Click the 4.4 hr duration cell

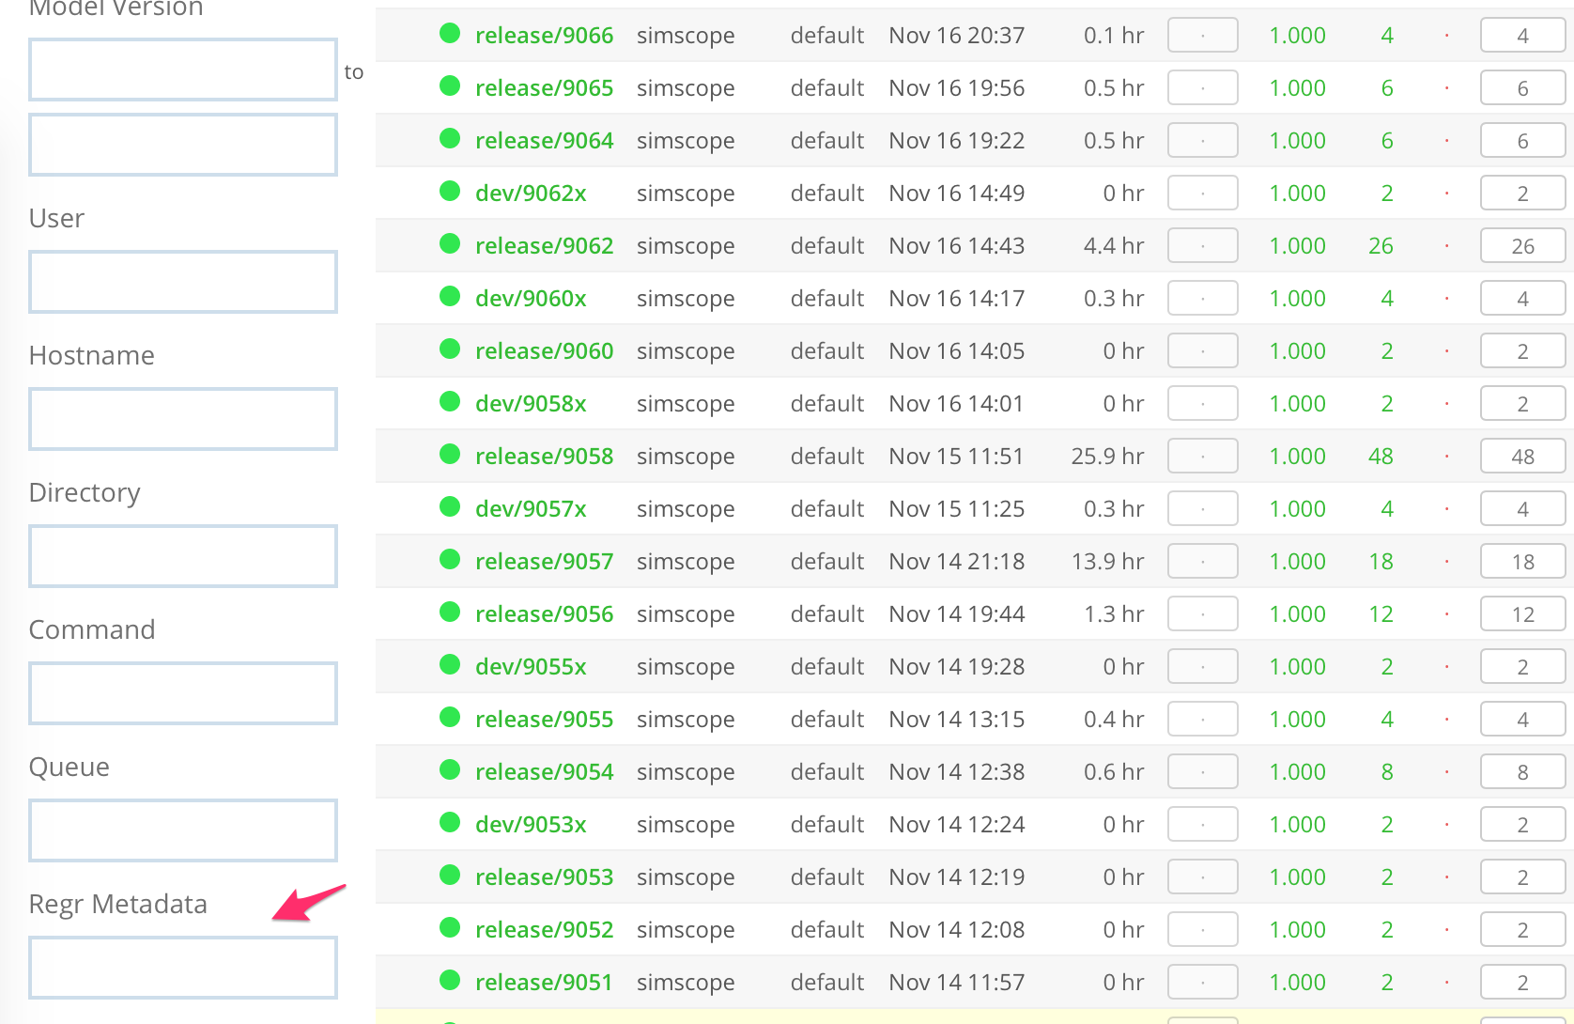click(1114, 246)
